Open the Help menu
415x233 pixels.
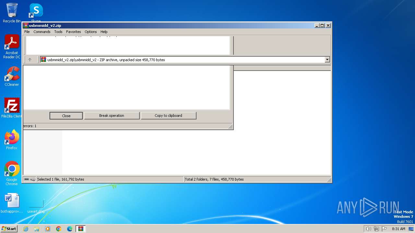pos(104,32)
